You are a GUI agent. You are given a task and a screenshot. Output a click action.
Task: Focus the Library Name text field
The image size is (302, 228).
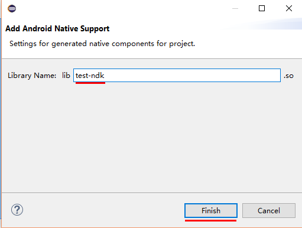(x=177, y=76)
